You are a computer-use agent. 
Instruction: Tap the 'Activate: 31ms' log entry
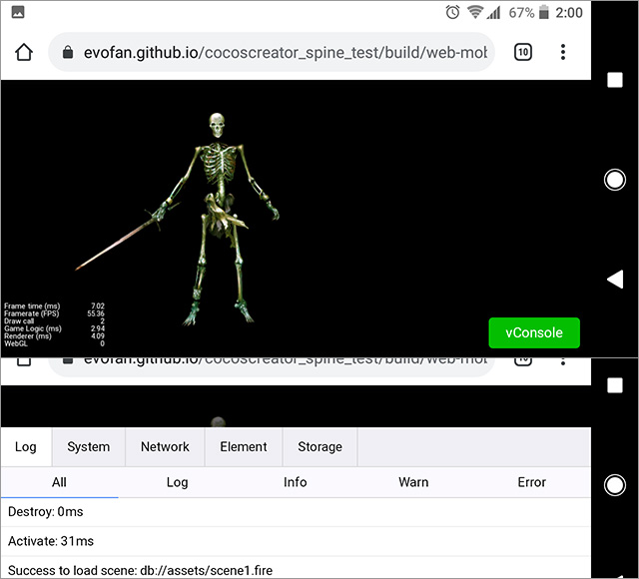click(x=296, y=541)
